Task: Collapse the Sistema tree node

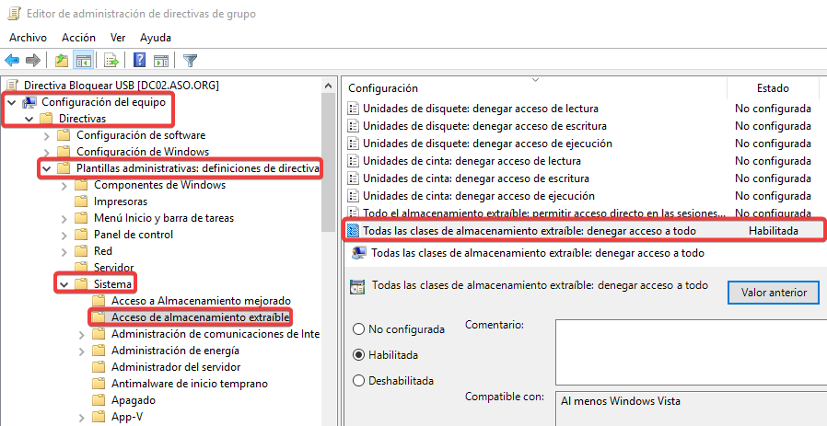Action: [64, 284]
